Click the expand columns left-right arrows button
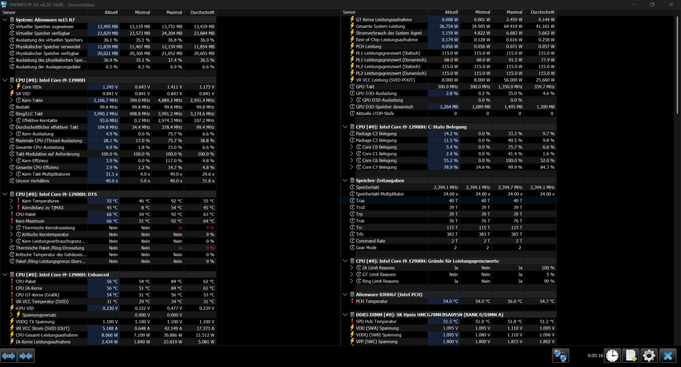Viewport: 681px width, 367px height. [9, 355]
